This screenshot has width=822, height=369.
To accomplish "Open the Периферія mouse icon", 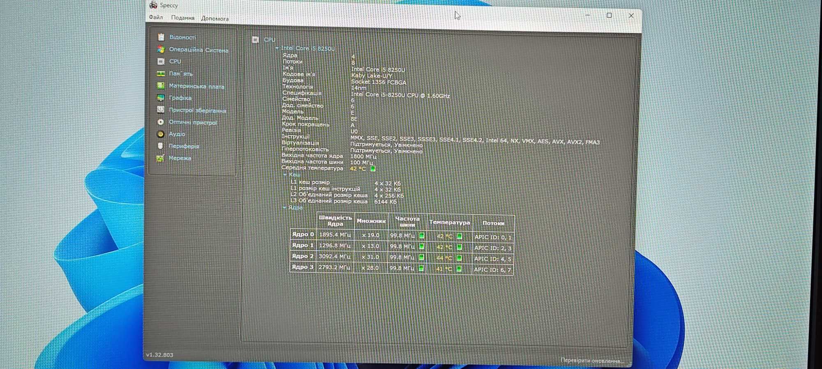I will coord(160,146).
